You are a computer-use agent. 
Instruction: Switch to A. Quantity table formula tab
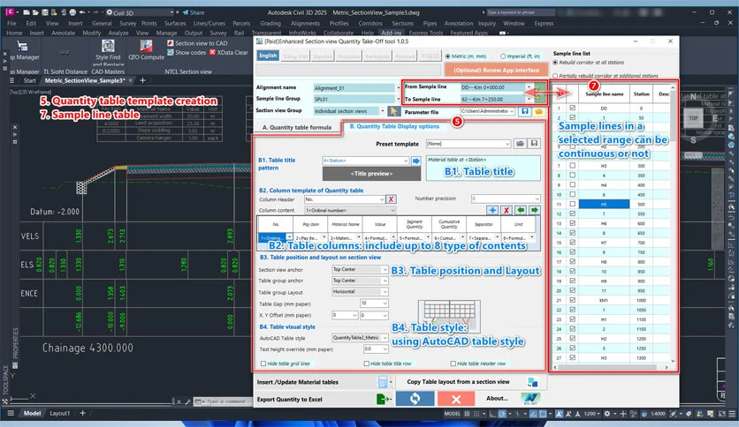(x=297, y=127)
